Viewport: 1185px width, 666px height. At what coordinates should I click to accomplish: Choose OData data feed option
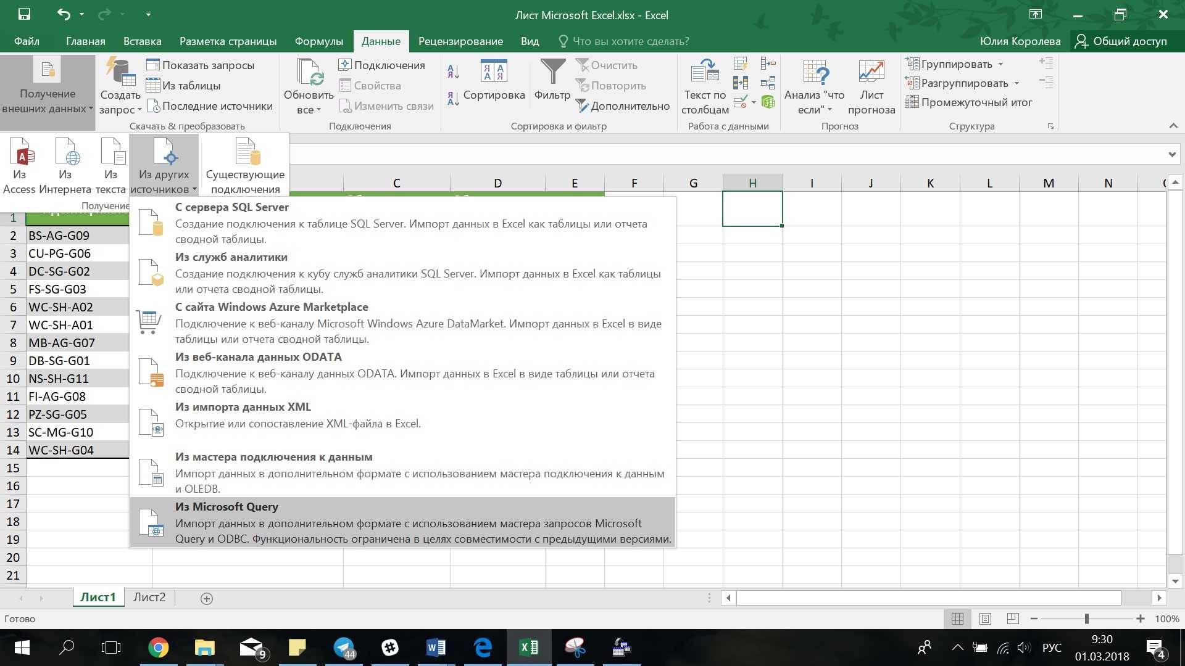[402, 372]
